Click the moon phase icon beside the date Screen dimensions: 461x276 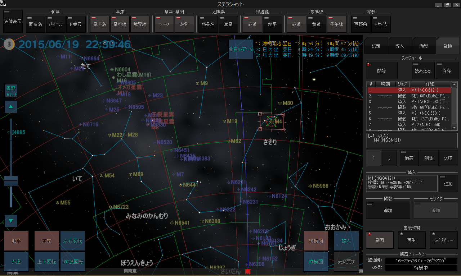tap(9, 45)
